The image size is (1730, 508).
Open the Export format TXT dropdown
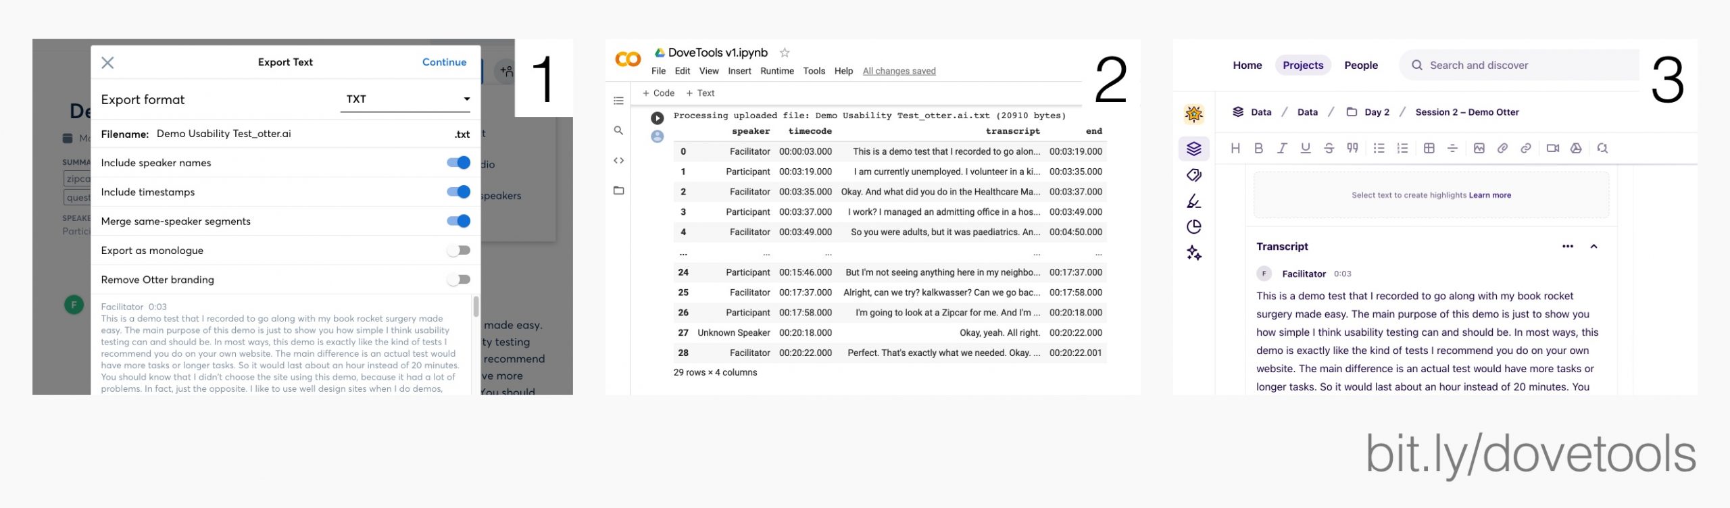[405, 99]
